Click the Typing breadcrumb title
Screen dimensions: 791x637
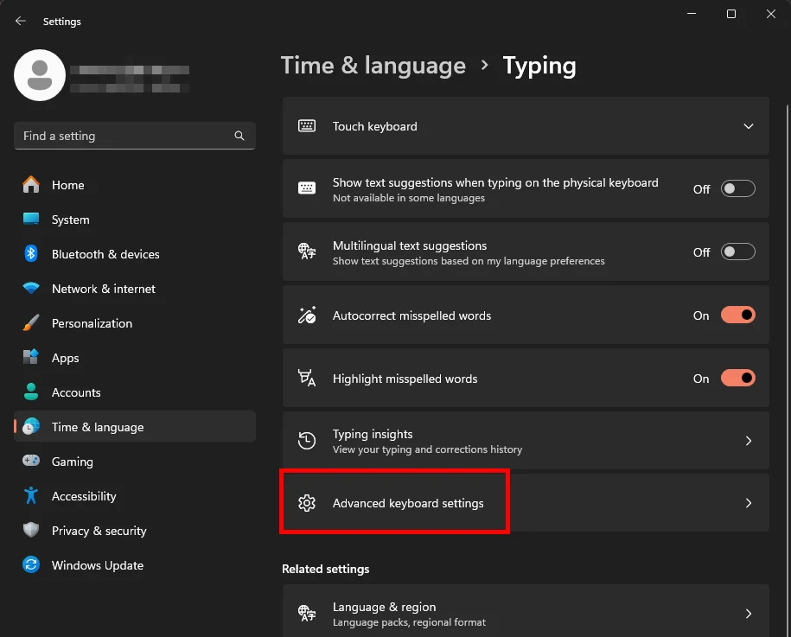[x=539, y=66]
